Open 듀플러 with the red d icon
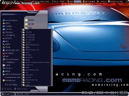The height and width of the screenshot is (96, 129). coord(6,65)
